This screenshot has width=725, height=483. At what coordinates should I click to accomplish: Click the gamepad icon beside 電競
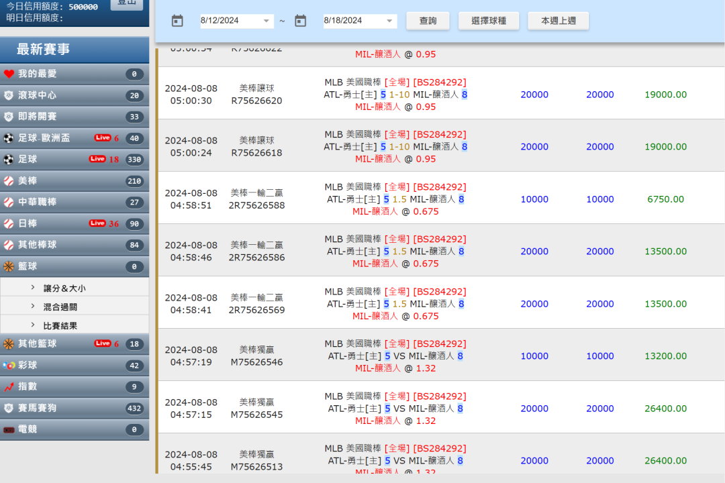pyautogui.click(x=9, y=430)
